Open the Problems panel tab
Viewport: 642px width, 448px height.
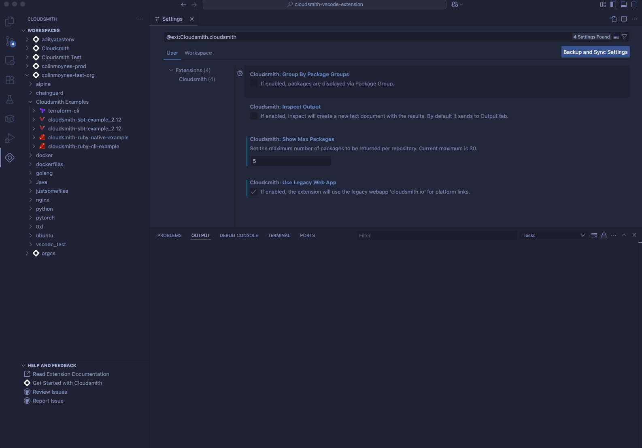point(169,235)
